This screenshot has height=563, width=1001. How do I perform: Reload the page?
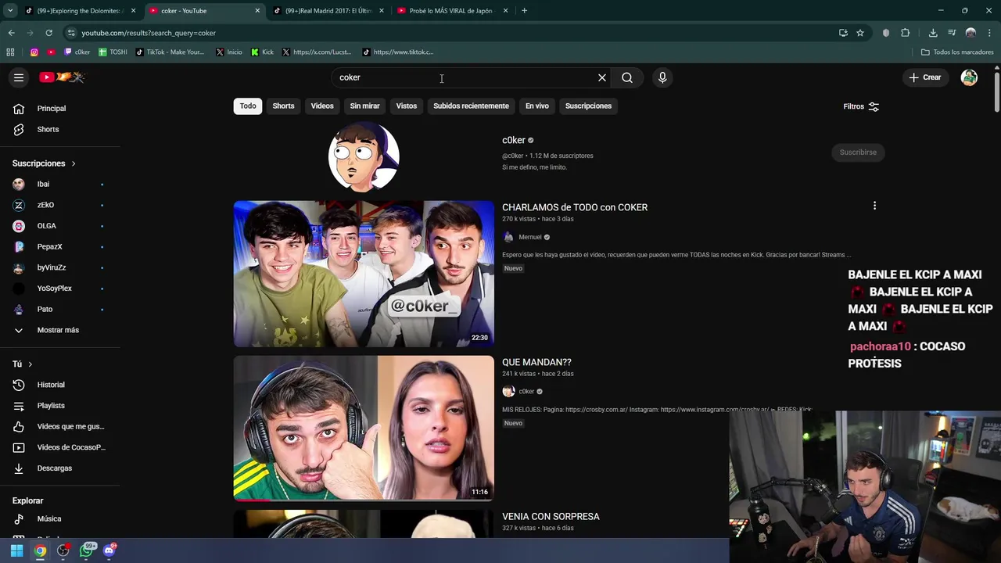click(x=48, y=33)
